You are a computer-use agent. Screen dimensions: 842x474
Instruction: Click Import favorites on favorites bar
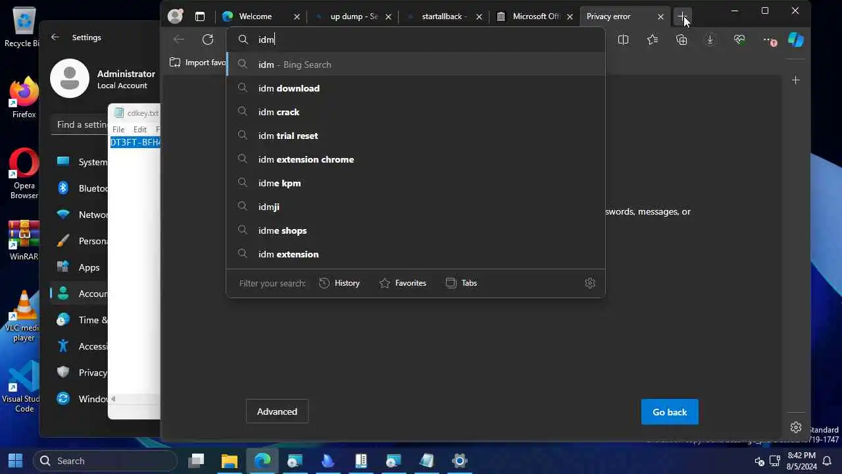pyautogui.click(x=198, y=63)
